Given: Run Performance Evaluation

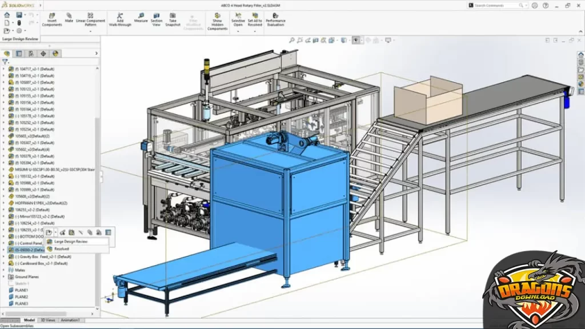Looking at the screenshot, I should pyautogui.click(x=277, y=19).
